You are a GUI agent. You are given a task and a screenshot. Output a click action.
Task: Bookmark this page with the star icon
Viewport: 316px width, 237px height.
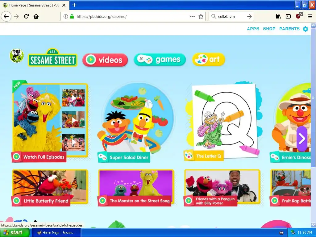coord(201,17)
